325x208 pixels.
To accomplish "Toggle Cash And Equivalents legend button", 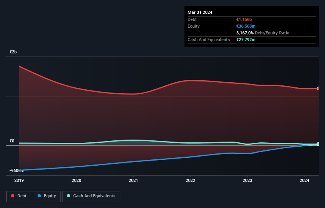I will point(91,196).
